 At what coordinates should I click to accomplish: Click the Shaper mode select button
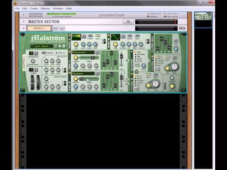(137, 64)
